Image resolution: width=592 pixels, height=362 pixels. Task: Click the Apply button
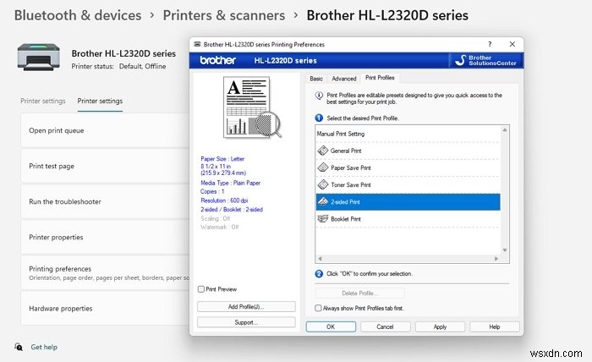(x=440, y=326)
